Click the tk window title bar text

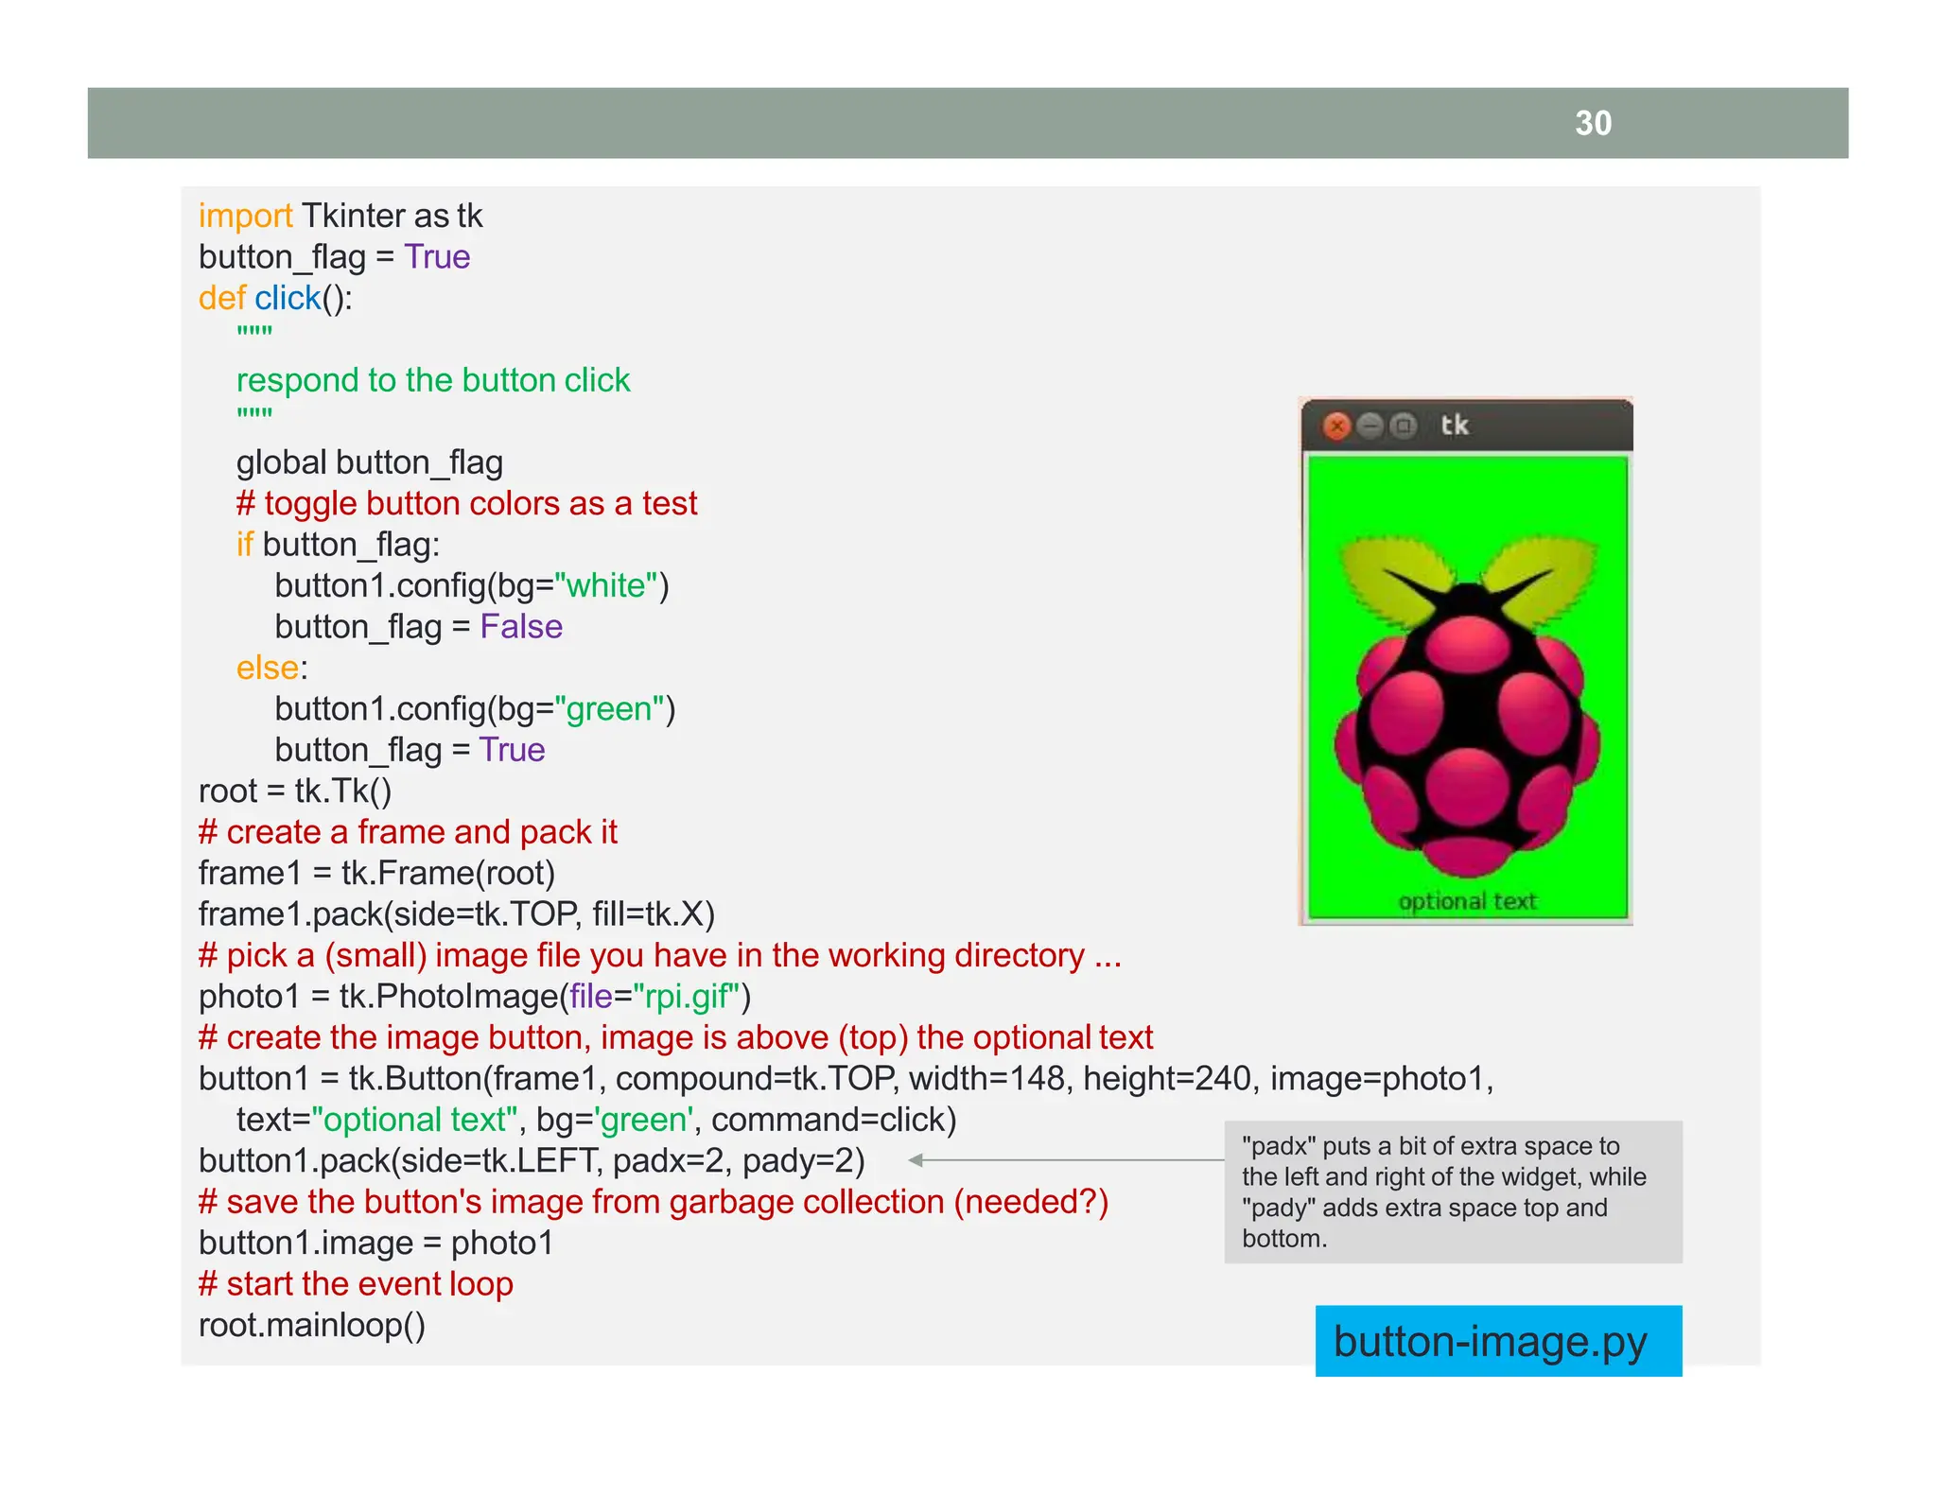click(x=1455, y=426)
